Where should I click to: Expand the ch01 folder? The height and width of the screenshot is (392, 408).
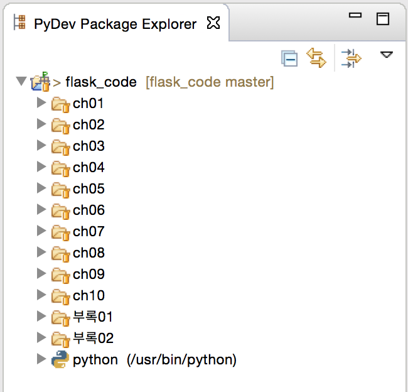tap(41, 102)
